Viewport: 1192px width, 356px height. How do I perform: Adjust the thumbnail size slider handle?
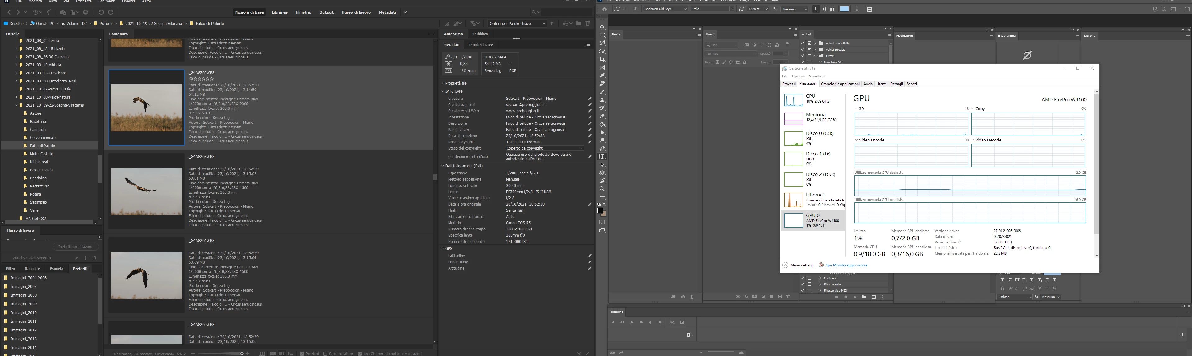click(x=242, y=353)
